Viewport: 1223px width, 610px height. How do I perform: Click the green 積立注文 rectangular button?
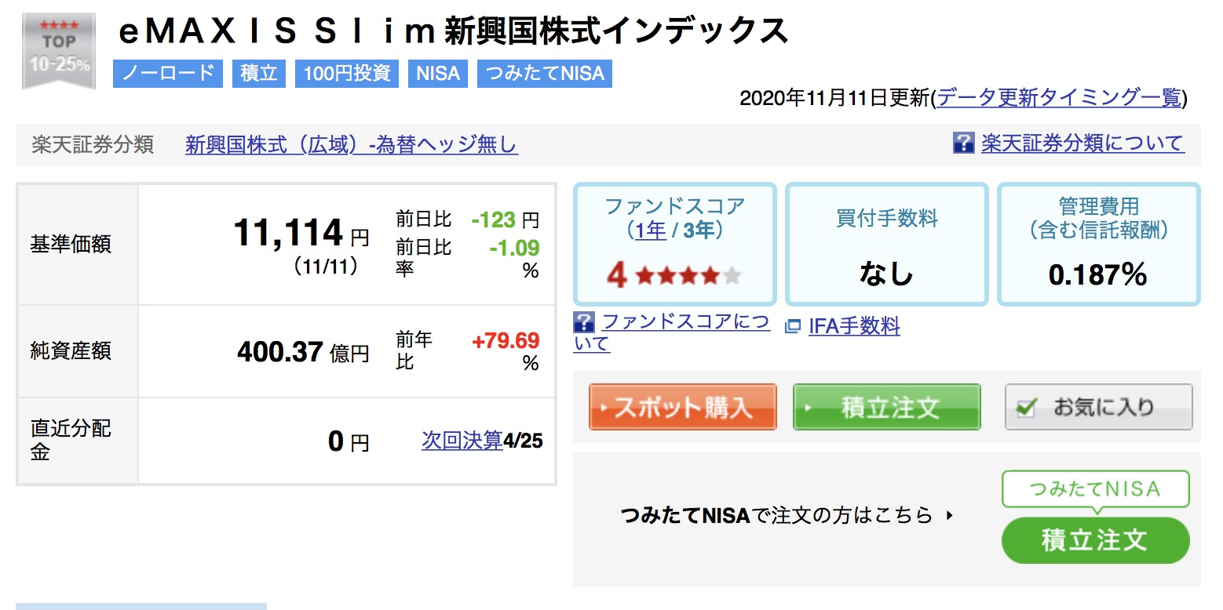click(887, 407)
